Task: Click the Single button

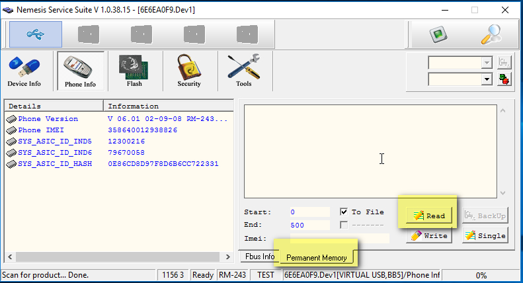Action: (485, 235)
